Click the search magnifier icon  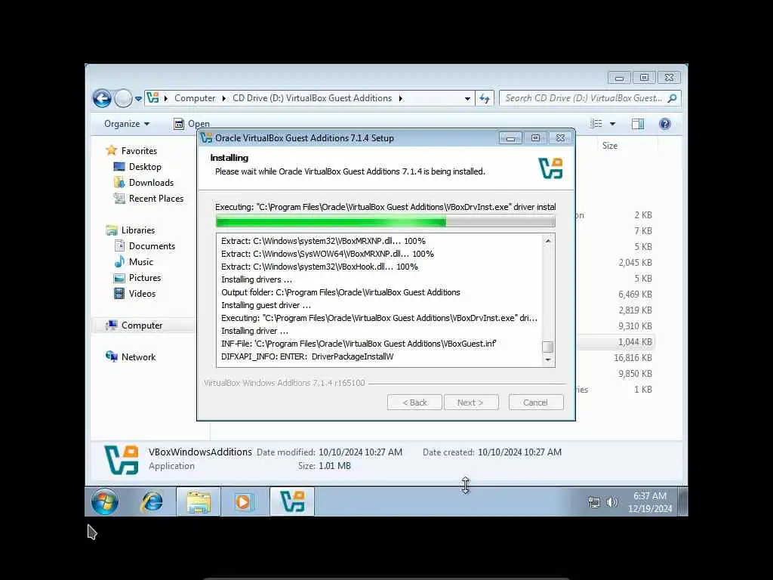672,98
